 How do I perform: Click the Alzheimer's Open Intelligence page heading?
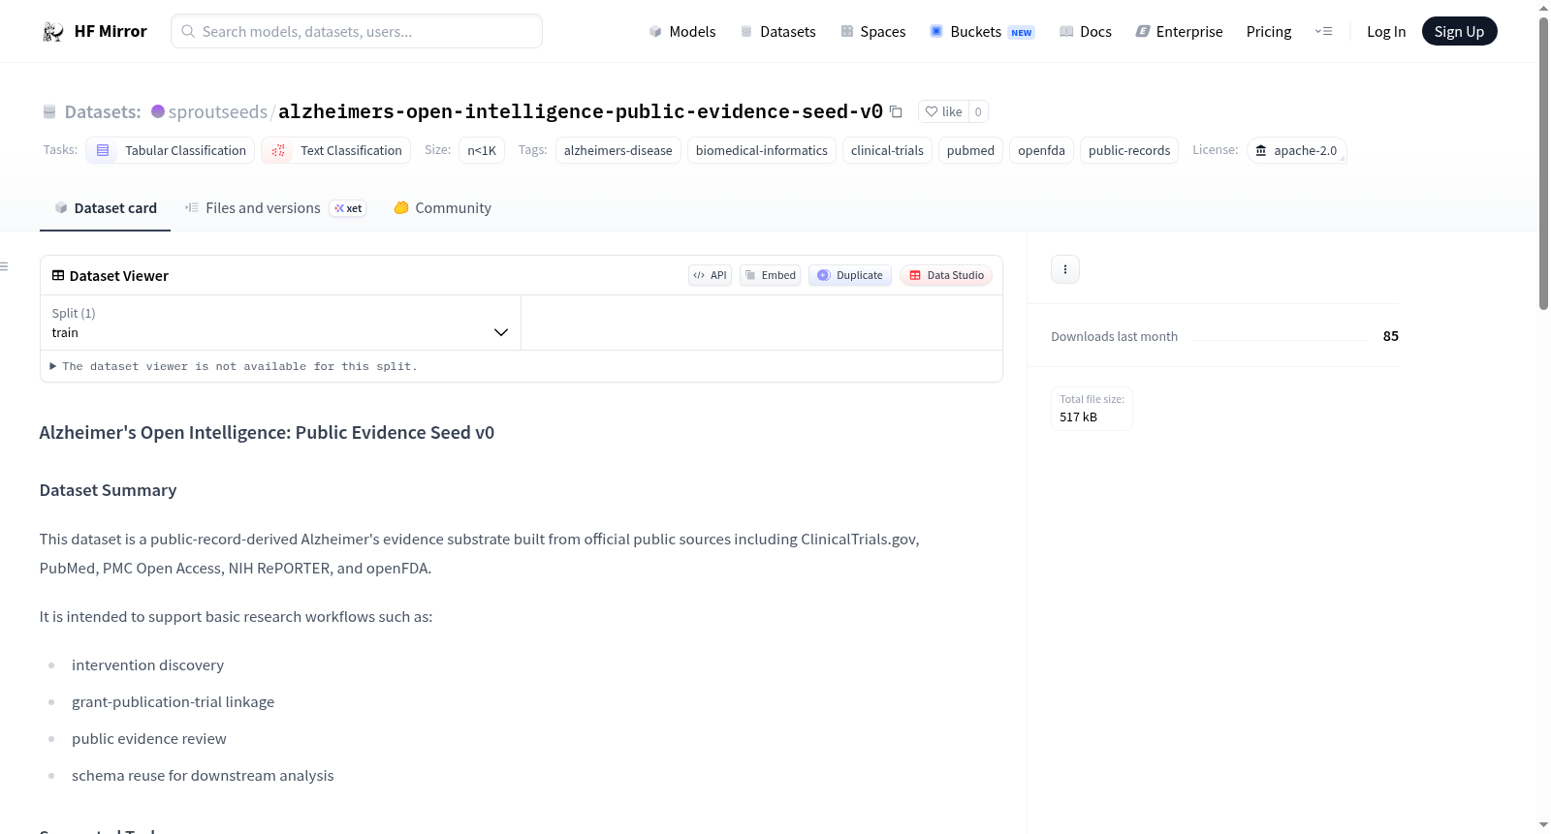(267, 433)
